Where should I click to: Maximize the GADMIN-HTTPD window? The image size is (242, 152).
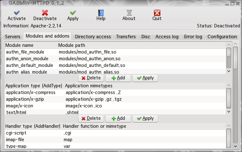(232, 4)
